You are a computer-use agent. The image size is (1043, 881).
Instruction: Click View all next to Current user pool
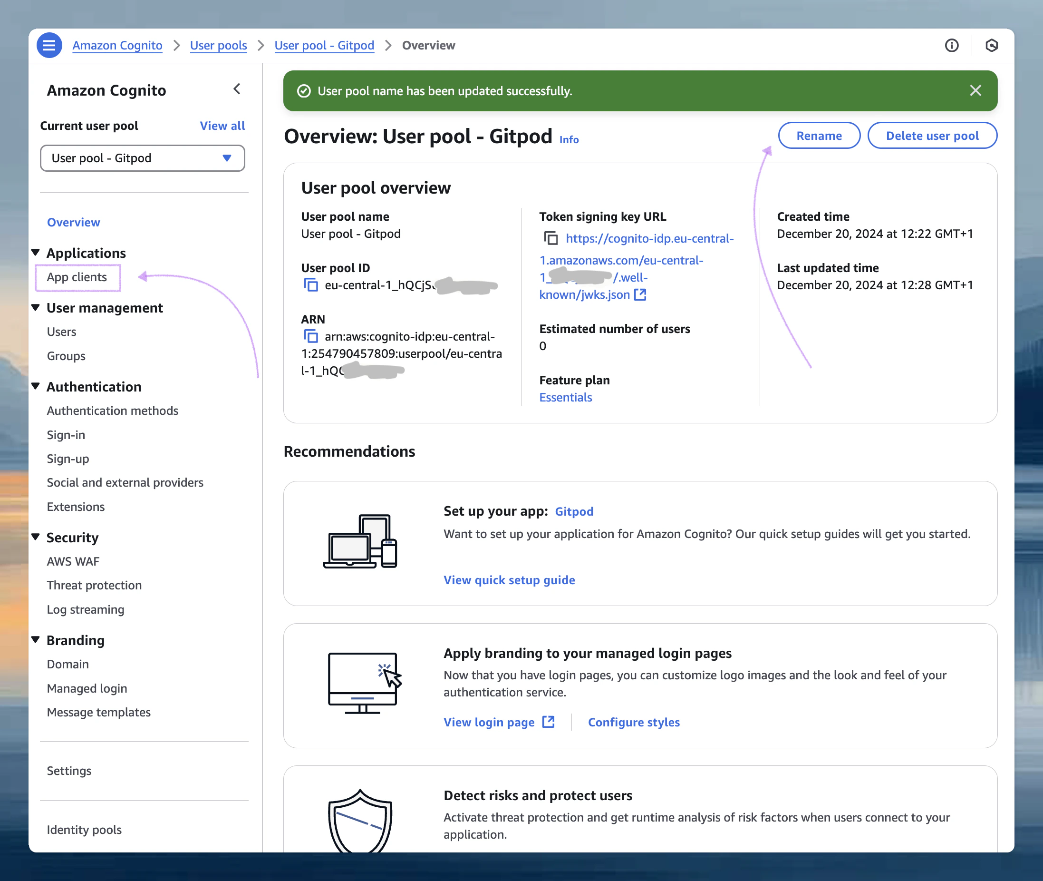(x=222, y=126)
